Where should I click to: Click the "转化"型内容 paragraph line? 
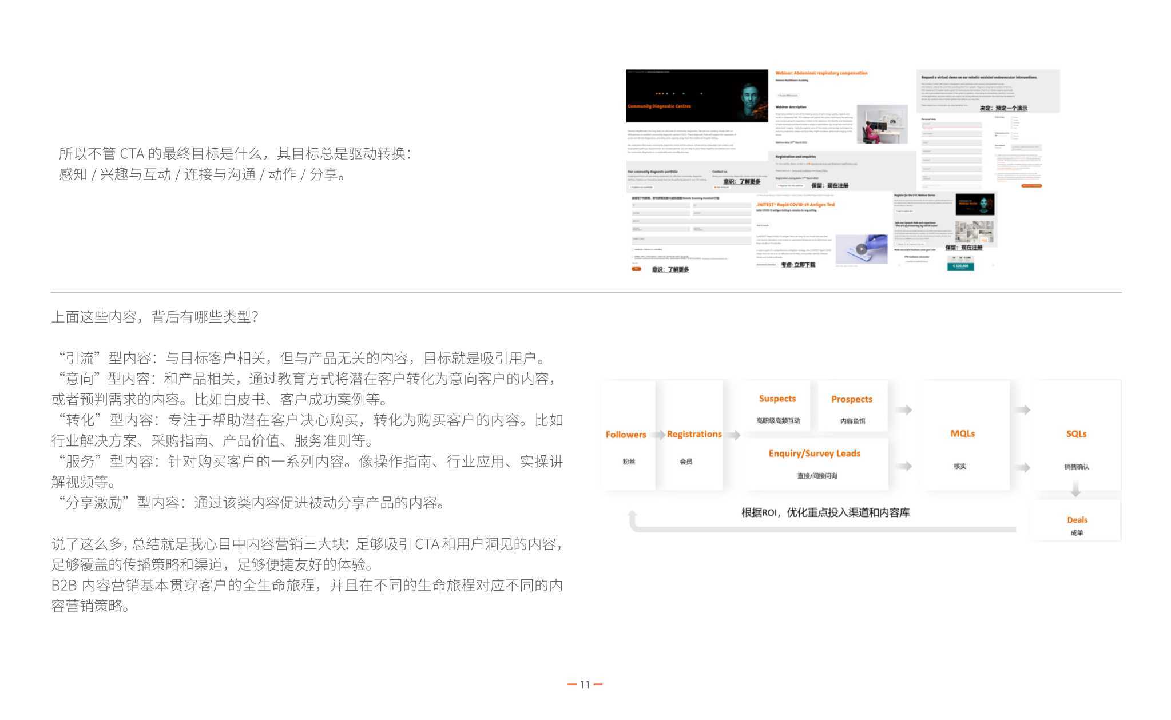pos(310,420)
